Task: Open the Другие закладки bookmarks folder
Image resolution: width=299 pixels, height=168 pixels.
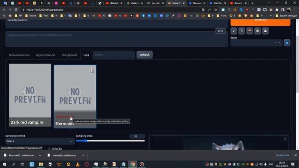Action: (x=286, y=15)
